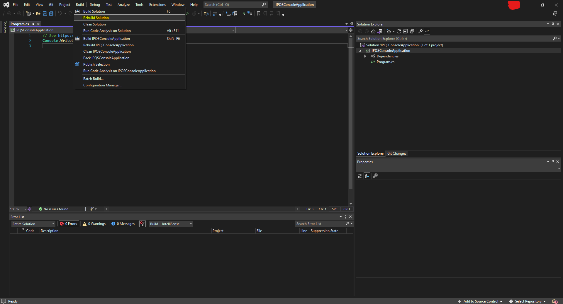Toggle the 0 Warnings filter

click(94, 224)
